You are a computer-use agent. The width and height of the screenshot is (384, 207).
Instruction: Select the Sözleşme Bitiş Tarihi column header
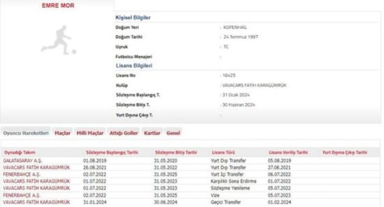(175, 152)
